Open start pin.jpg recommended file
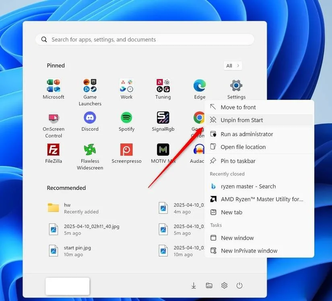The height and width of the screenshot is (301, 332). coord(70,251)
